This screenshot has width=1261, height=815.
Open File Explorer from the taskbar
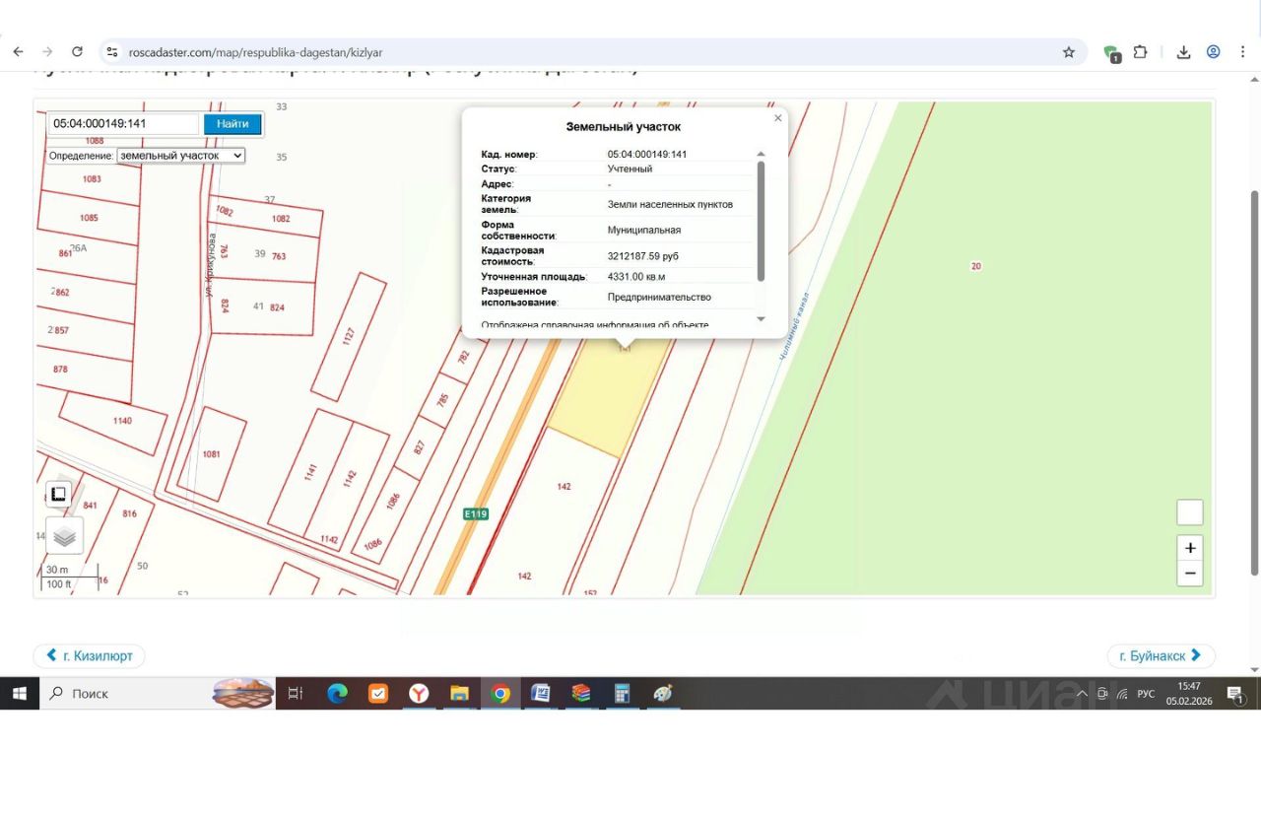tap(459, 694)
